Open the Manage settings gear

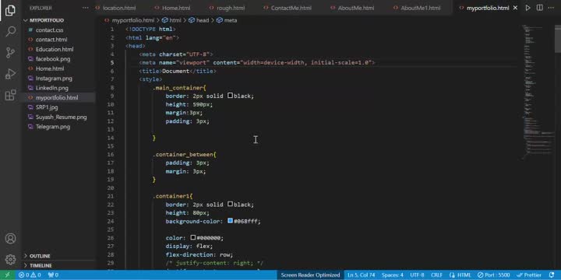point(10,259)
